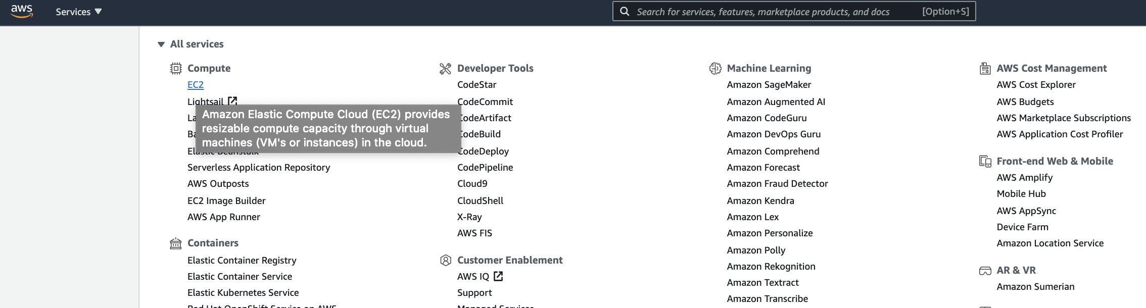Viewport: 1146px width, 308px height.
Task: Click the AR & VR headset icon
Action: click(x=985, y=271)
